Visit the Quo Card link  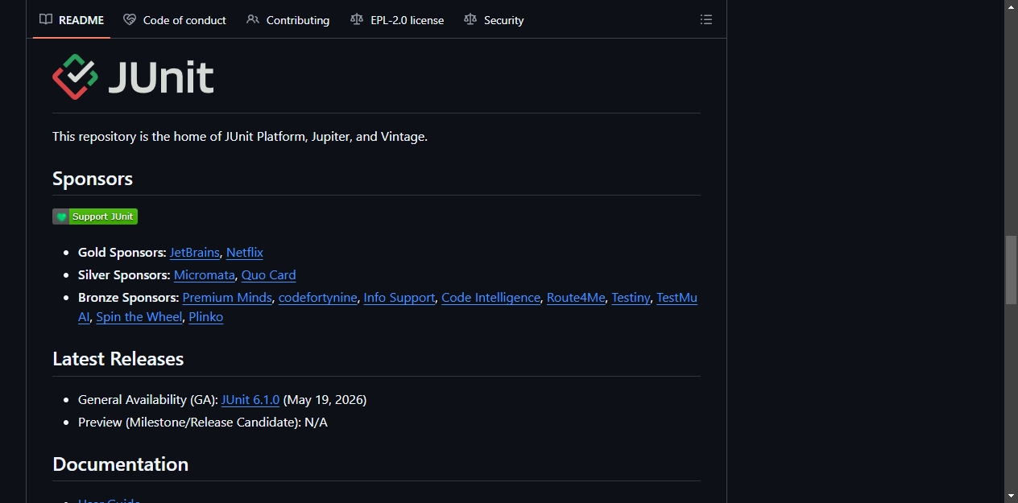(x=269, y=275)
